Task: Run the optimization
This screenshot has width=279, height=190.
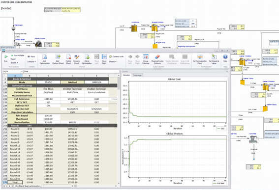Action: pyautogui.click(x=6, y=58)
